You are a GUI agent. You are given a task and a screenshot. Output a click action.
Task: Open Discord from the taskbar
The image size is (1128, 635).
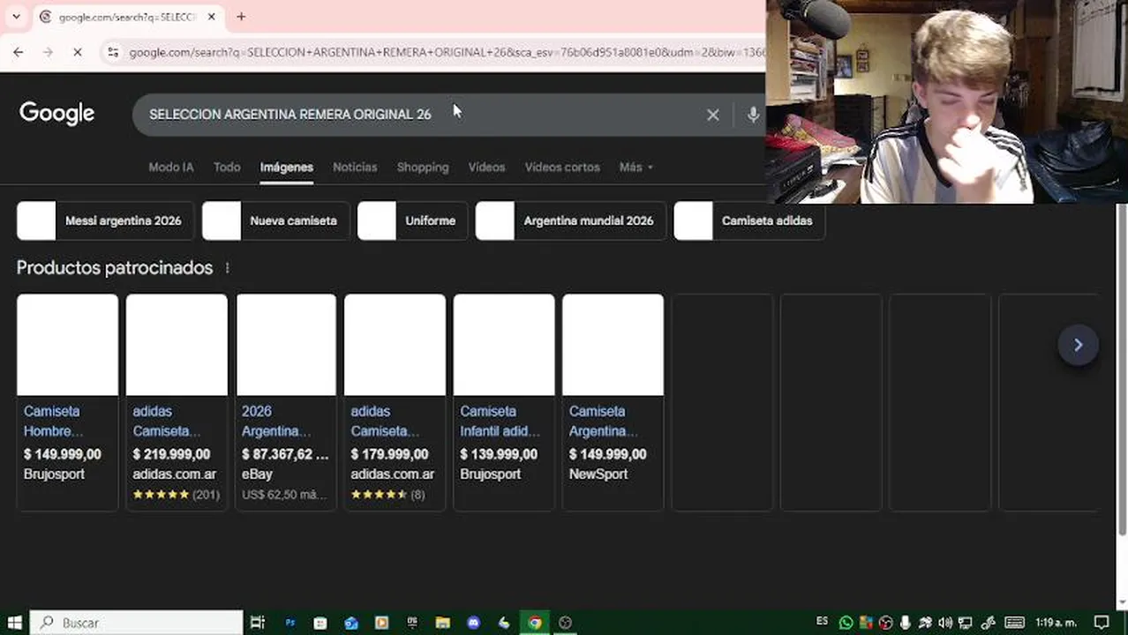473,623
